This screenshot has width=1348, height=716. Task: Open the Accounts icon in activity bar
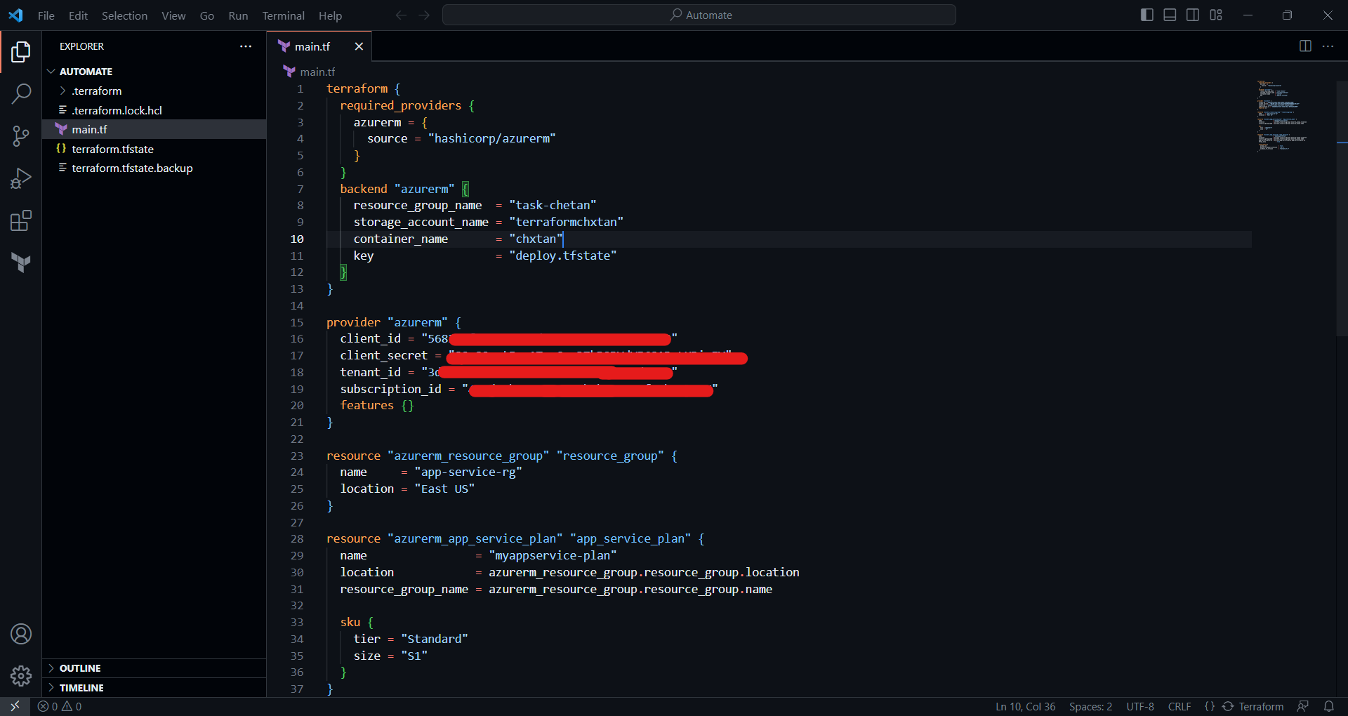(x=21, y=634)
